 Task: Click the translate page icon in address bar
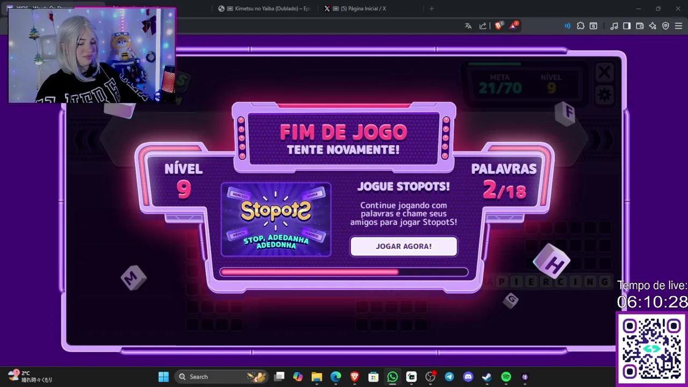(x=468, y=26)
